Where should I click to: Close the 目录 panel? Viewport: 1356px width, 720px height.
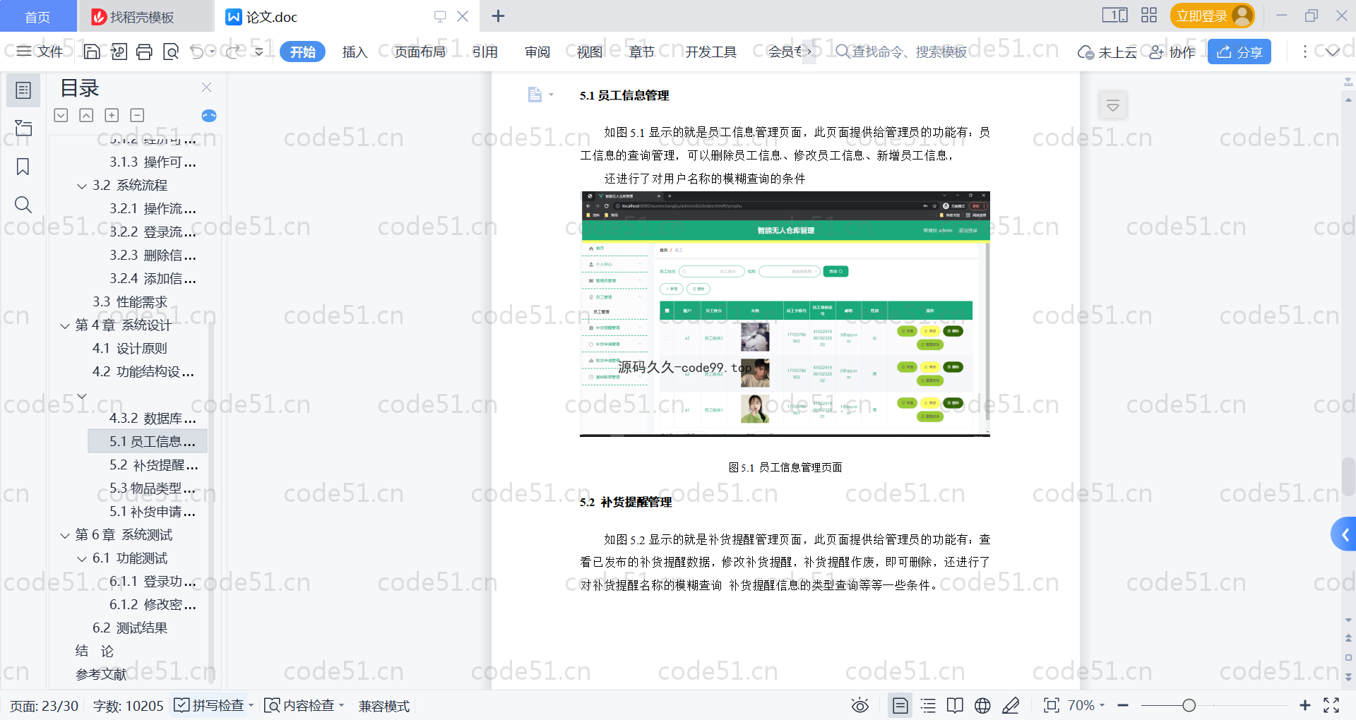pos(207,87)
